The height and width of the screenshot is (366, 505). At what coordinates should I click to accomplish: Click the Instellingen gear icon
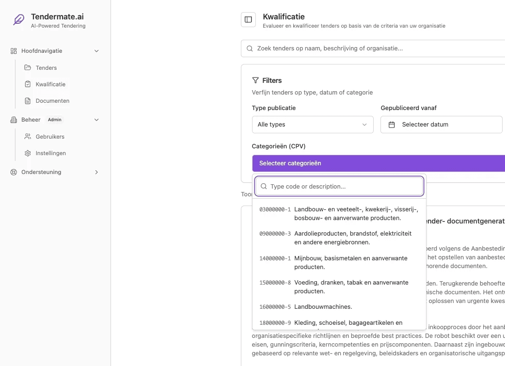tap(28, 153)
